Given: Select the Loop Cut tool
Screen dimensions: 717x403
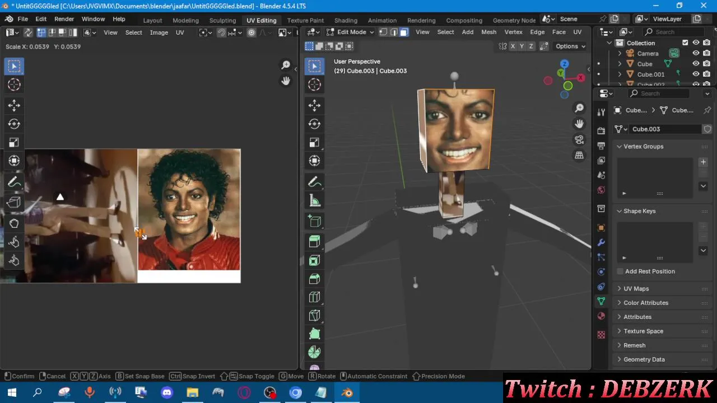Looking at the screenshot, I should coord(314,297).
